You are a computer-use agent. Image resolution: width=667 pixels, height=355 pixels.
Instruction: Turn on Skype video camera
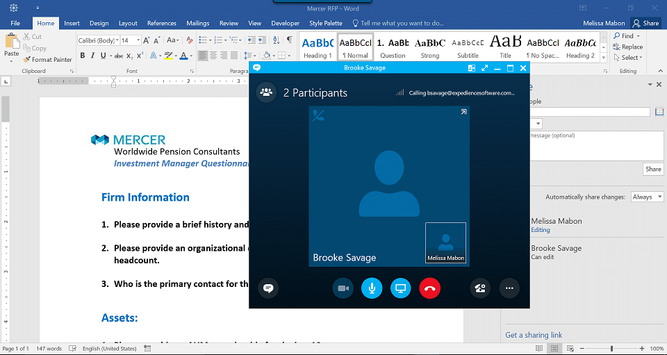[343, 288]
